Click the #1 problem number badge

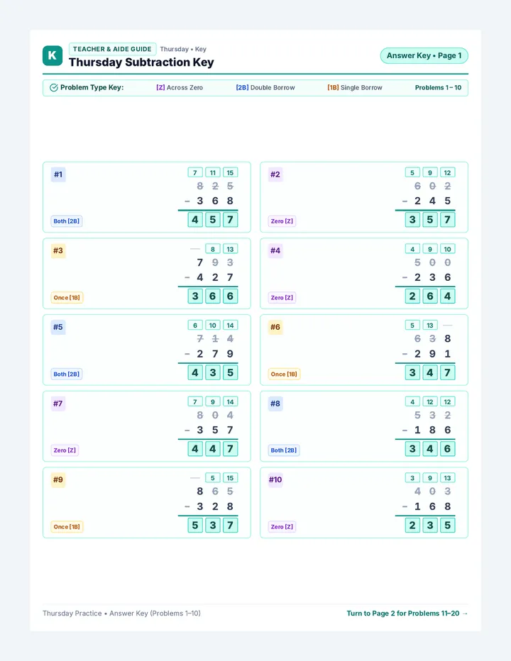click(58, 174)
